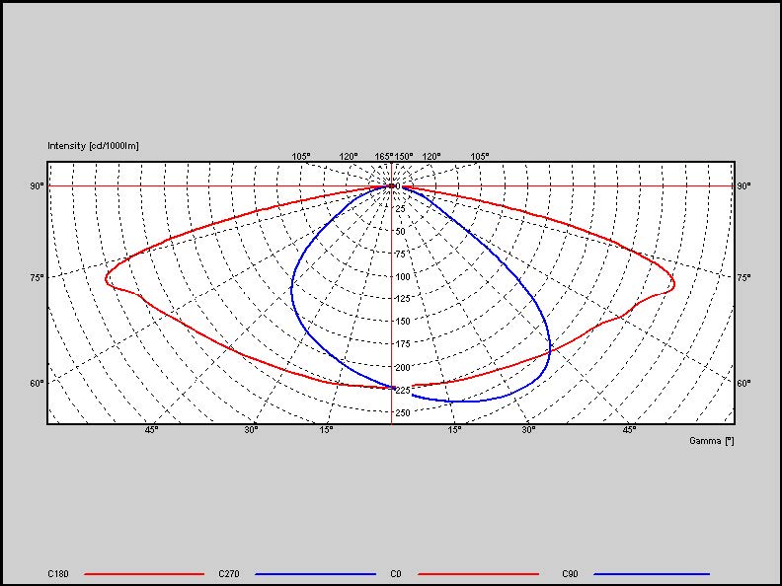Click the C0 red legend line
782x586 pixels.
tap(479, 573)
